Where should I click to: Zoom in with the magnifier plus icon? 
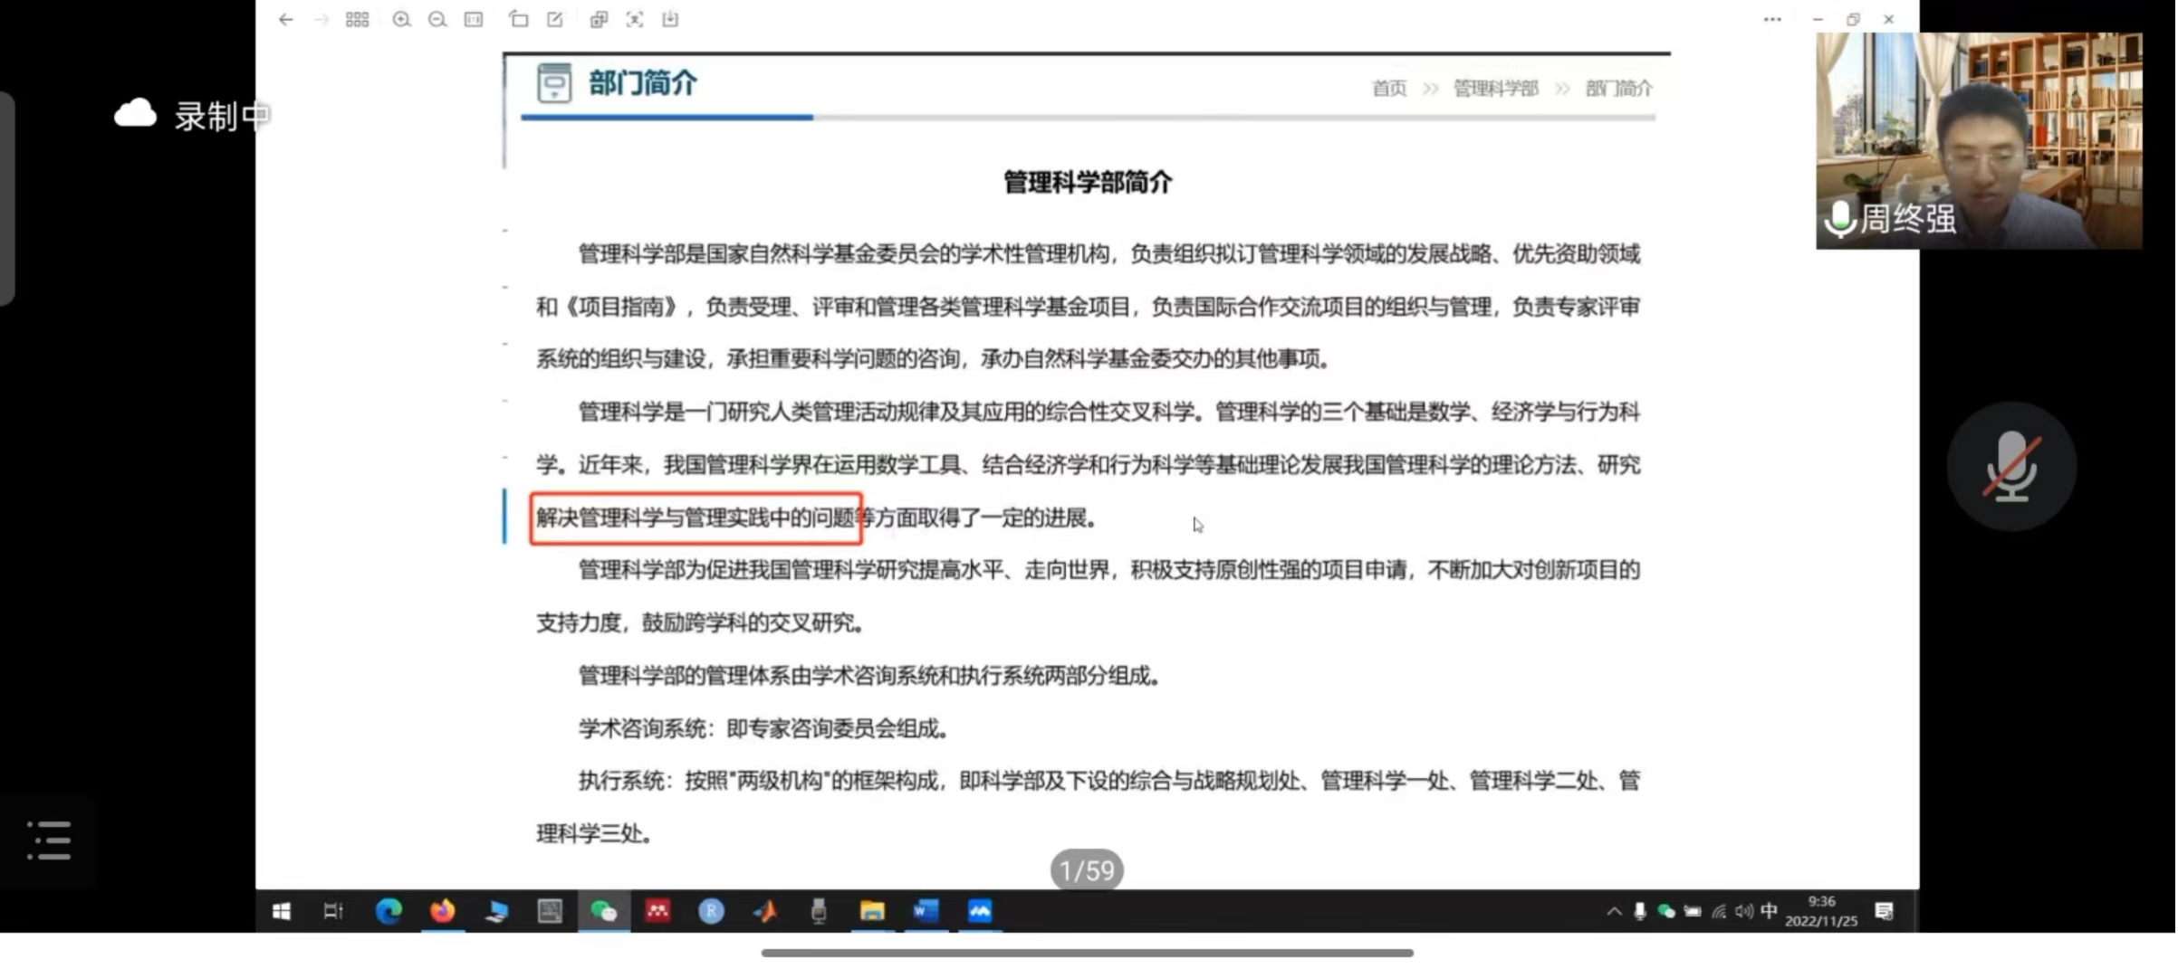tap(401, 19)
